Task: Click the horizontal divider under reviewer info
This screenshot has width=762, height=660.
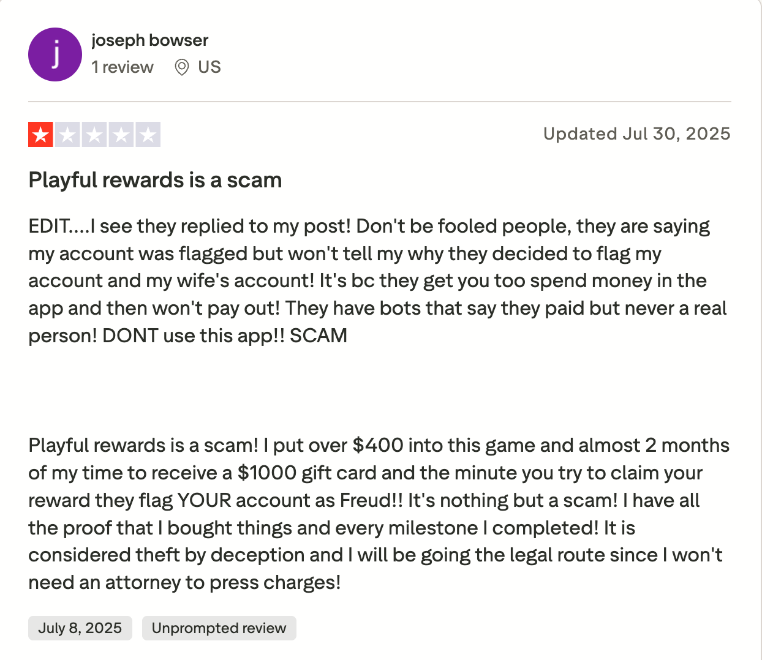Action: (380, 102)
